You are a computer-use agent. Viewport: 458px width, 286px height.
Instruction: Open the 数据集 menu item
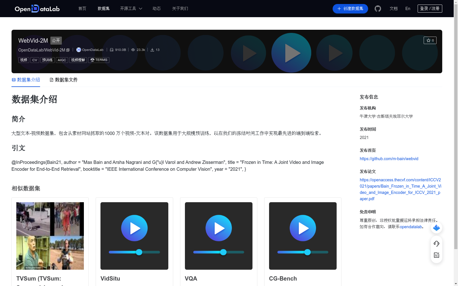coord(103,9)
